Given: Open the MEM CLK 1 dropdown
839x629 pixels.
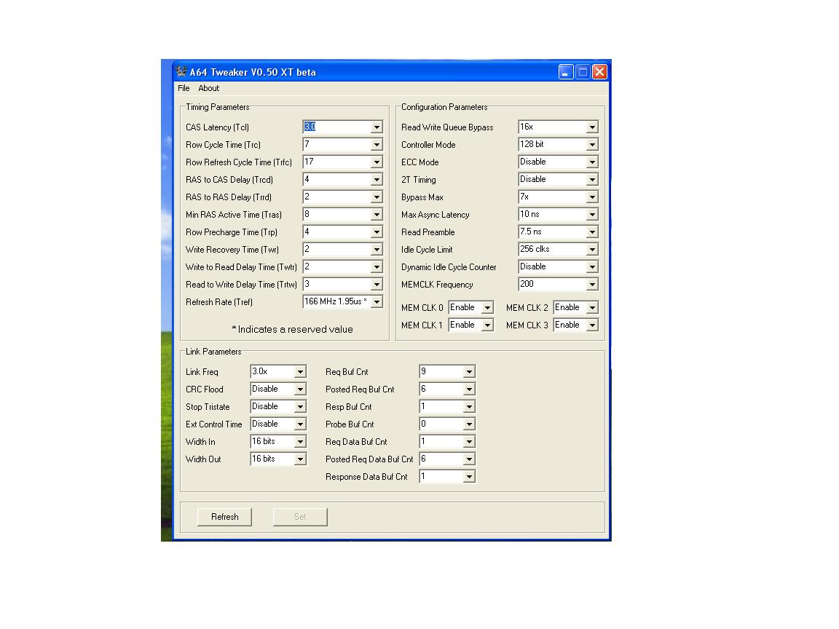Looking at the screenshot, I should click(x=487, y=325).
